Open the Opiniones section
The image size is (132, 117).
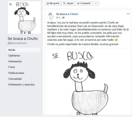coord(14,56)
